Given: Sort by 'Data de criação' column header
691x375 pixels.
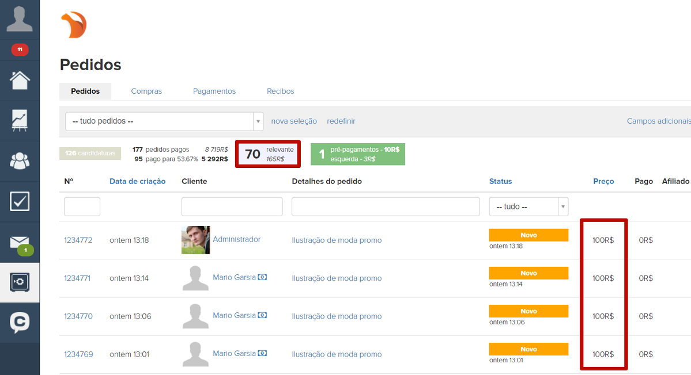Looking at the screenshot, I should pos(137,181).
